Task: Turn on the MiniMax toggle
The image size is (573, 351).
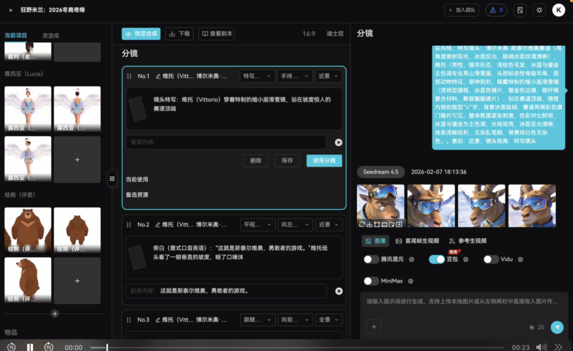Action: 371,281
